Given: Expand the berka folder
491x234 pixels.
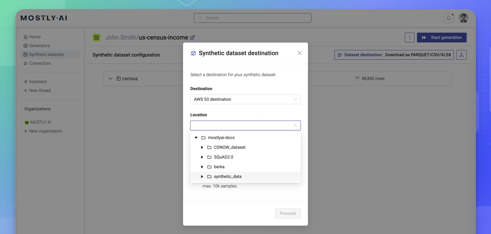Looking at the screenshot, I should (x=202, y=167).
